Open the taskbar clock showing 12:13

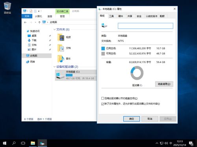tap(180, 143)
